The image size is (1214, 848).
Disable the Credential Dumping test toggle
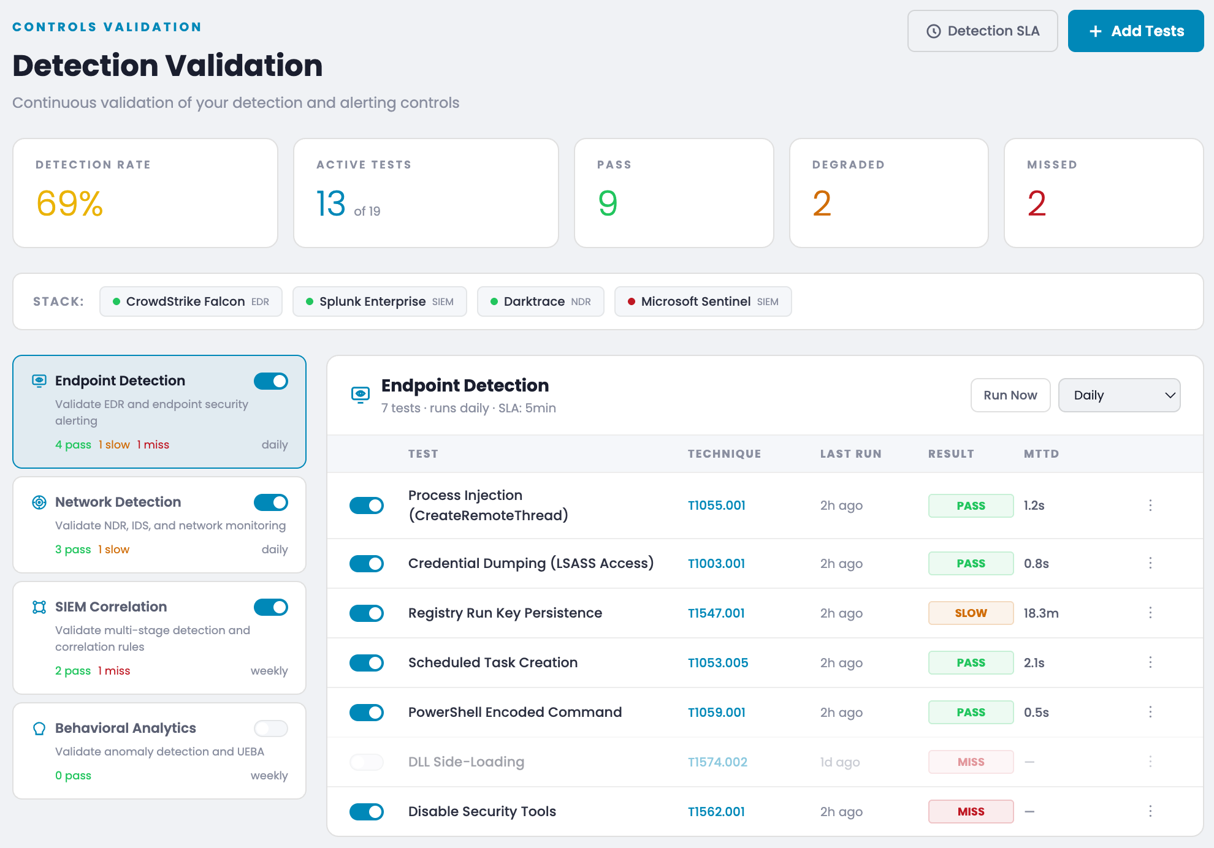click(x=367, y=564)
